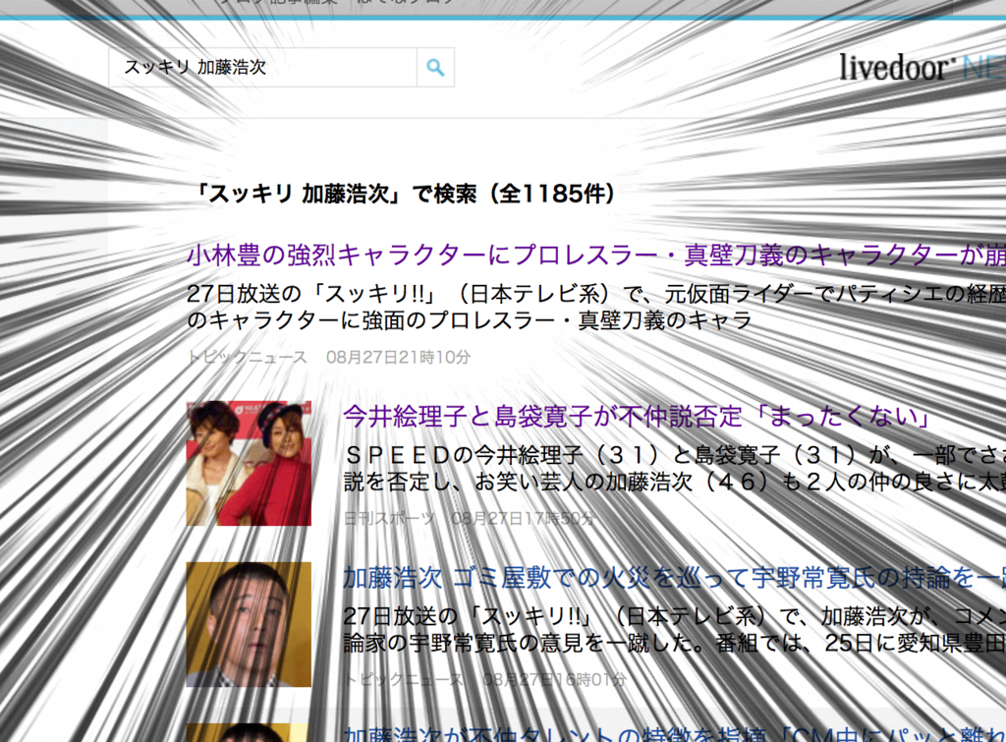Open article 加藤浩次 ゴミ屋敷での火災
The width and height of the screenshot is (1006, 742).
point(674,578)
